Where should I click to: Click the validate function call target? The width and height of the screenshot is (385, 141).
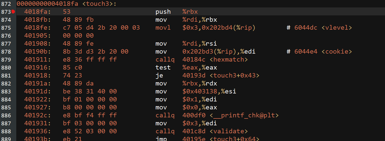(215, 131)
